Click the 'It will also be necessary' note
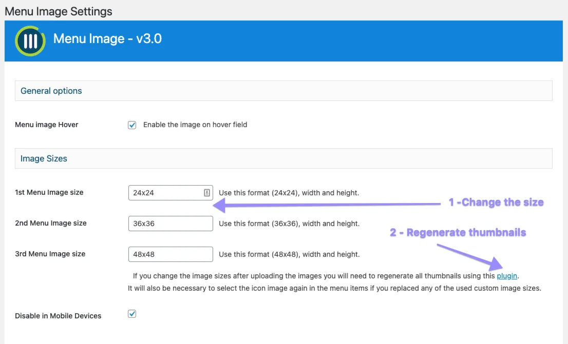The image size is (568, 344). pyautogui.click(x=334, y=288)
